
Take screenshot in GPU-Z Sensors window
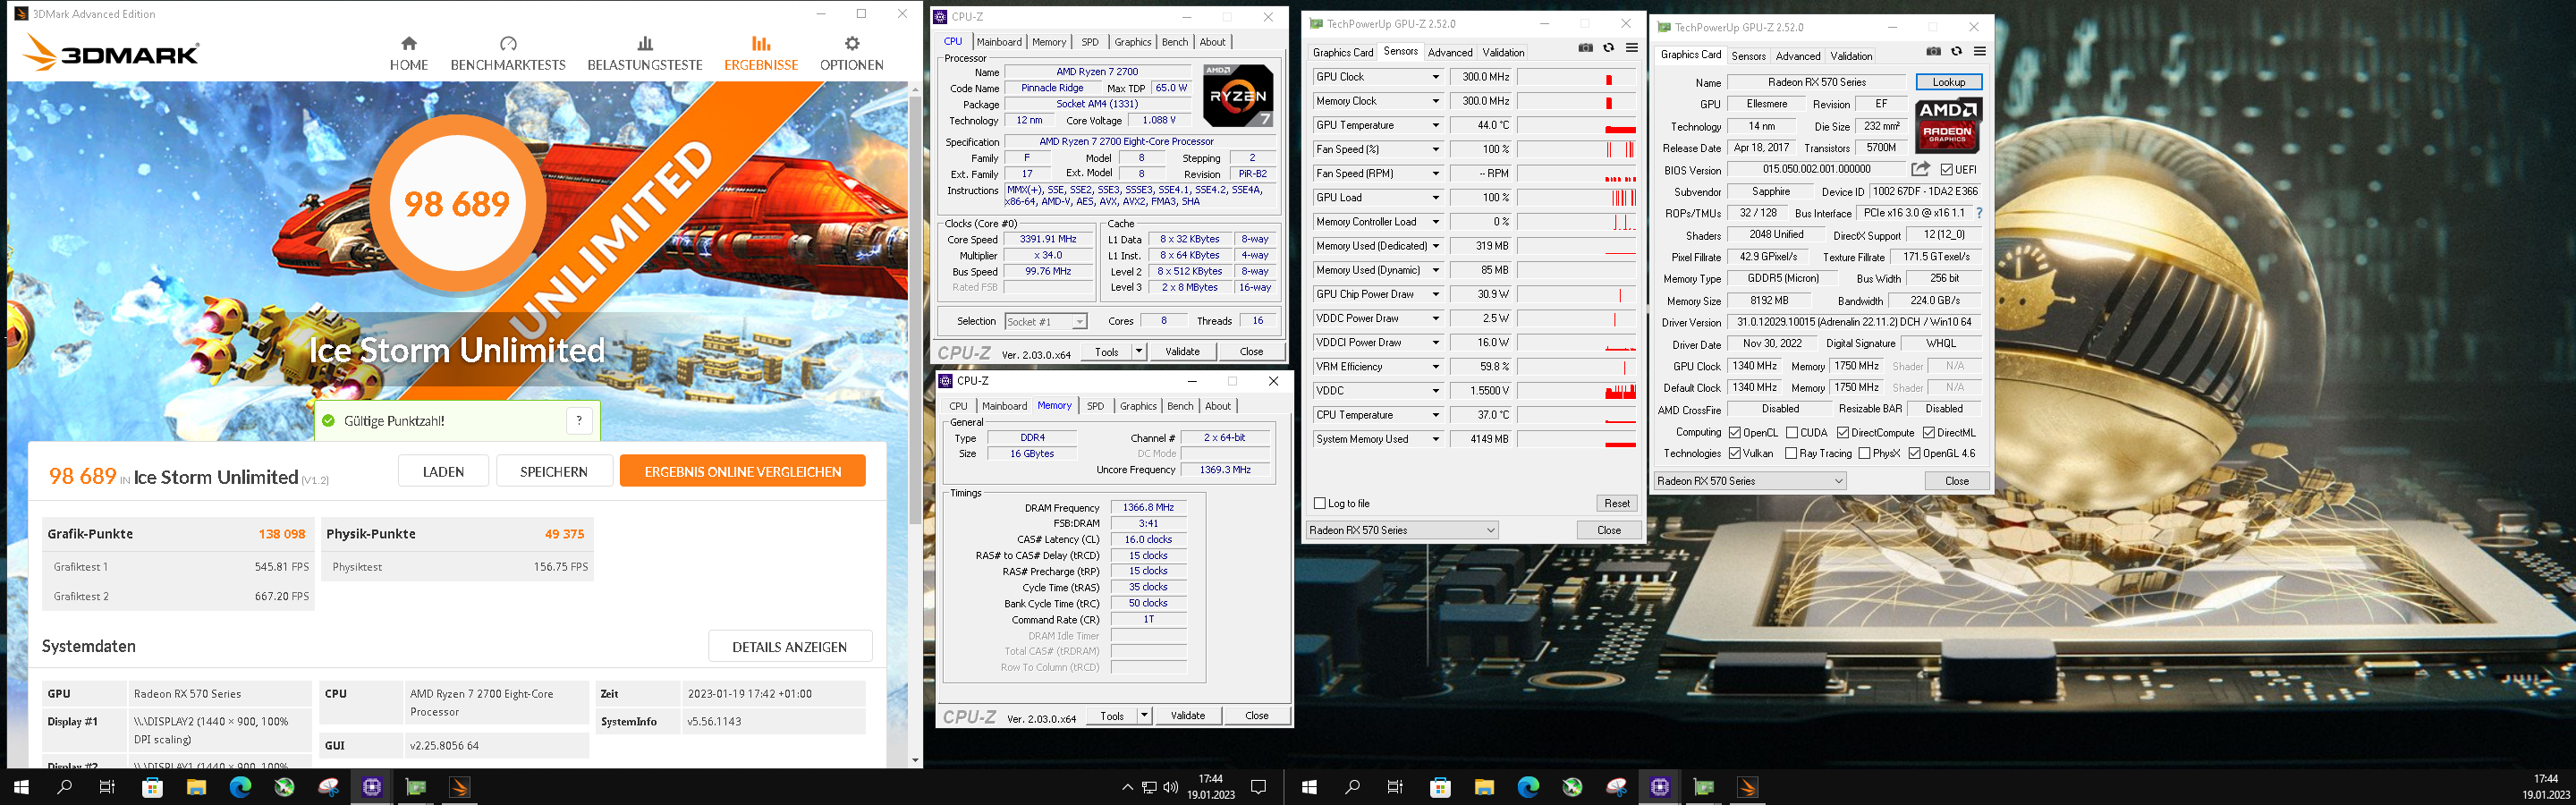click(x=1585, y=48)
